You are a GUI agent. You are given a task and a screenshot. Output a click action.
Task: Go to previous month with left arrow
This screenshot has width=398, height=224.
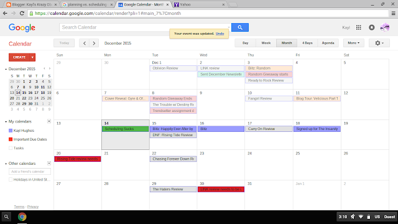tap(85, 43)
